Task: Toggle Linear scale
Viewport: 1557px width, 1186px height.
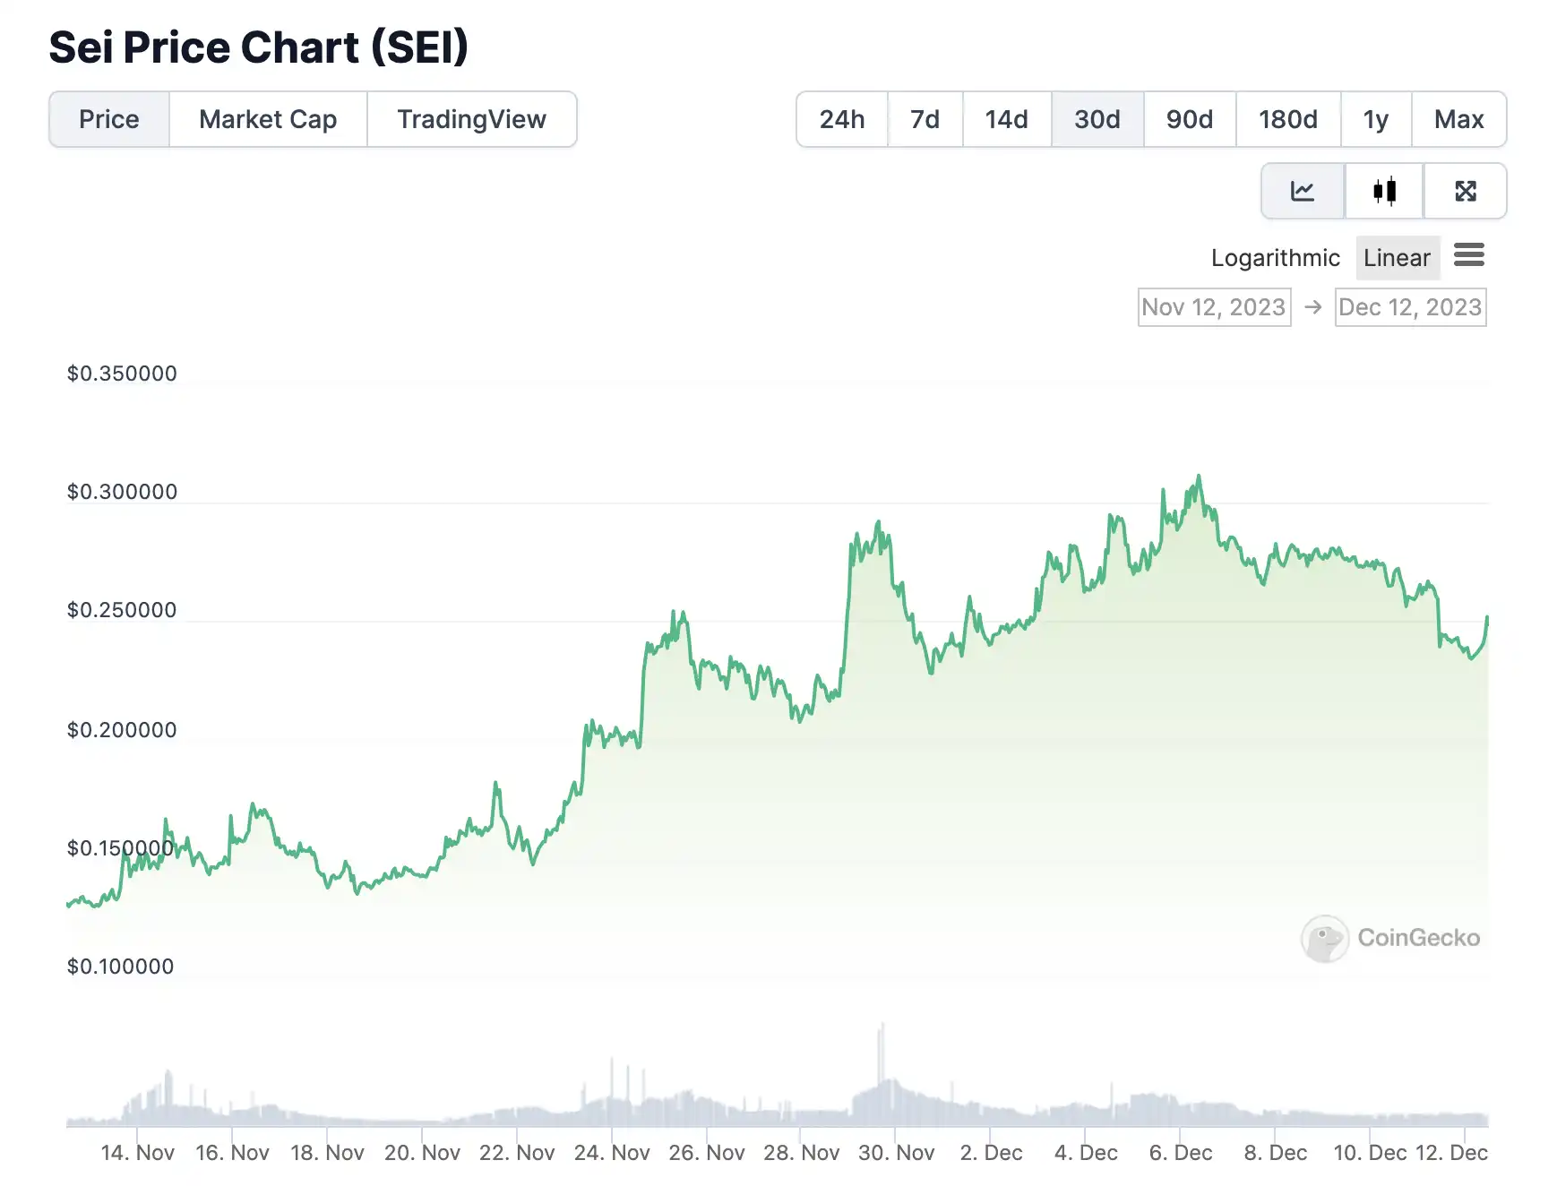Action: (x=1397, y=258)
